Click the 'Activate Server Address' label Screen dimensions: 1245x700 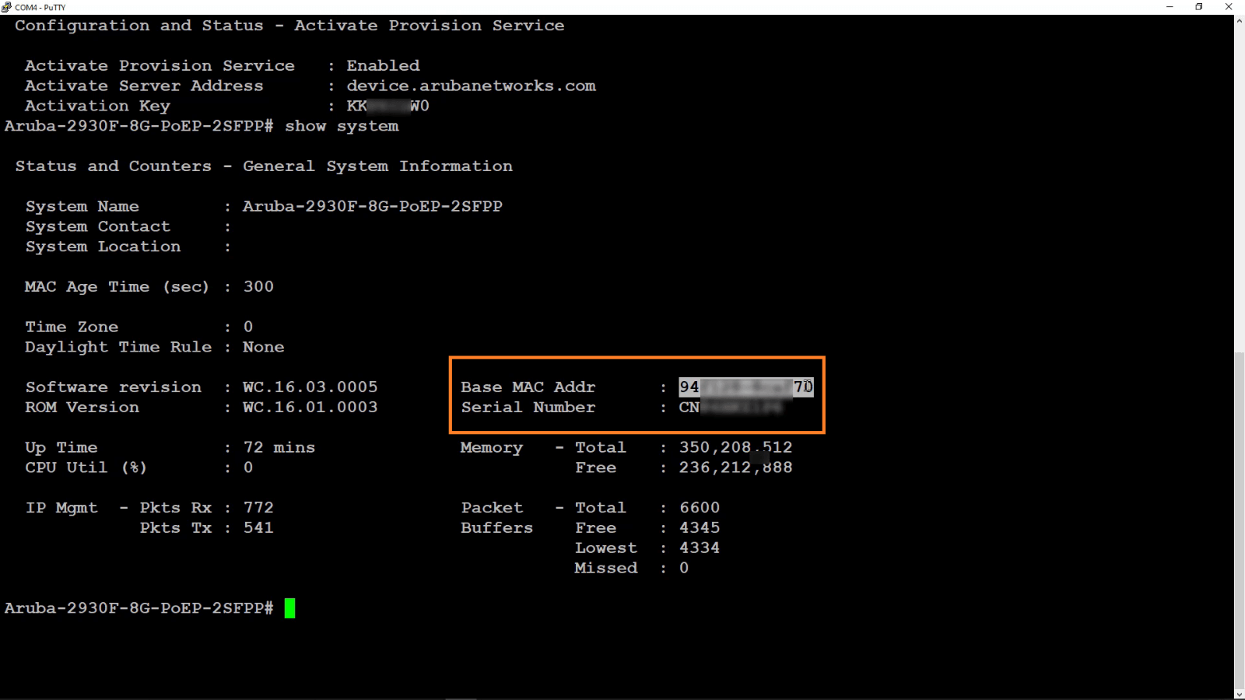[144, 86]
